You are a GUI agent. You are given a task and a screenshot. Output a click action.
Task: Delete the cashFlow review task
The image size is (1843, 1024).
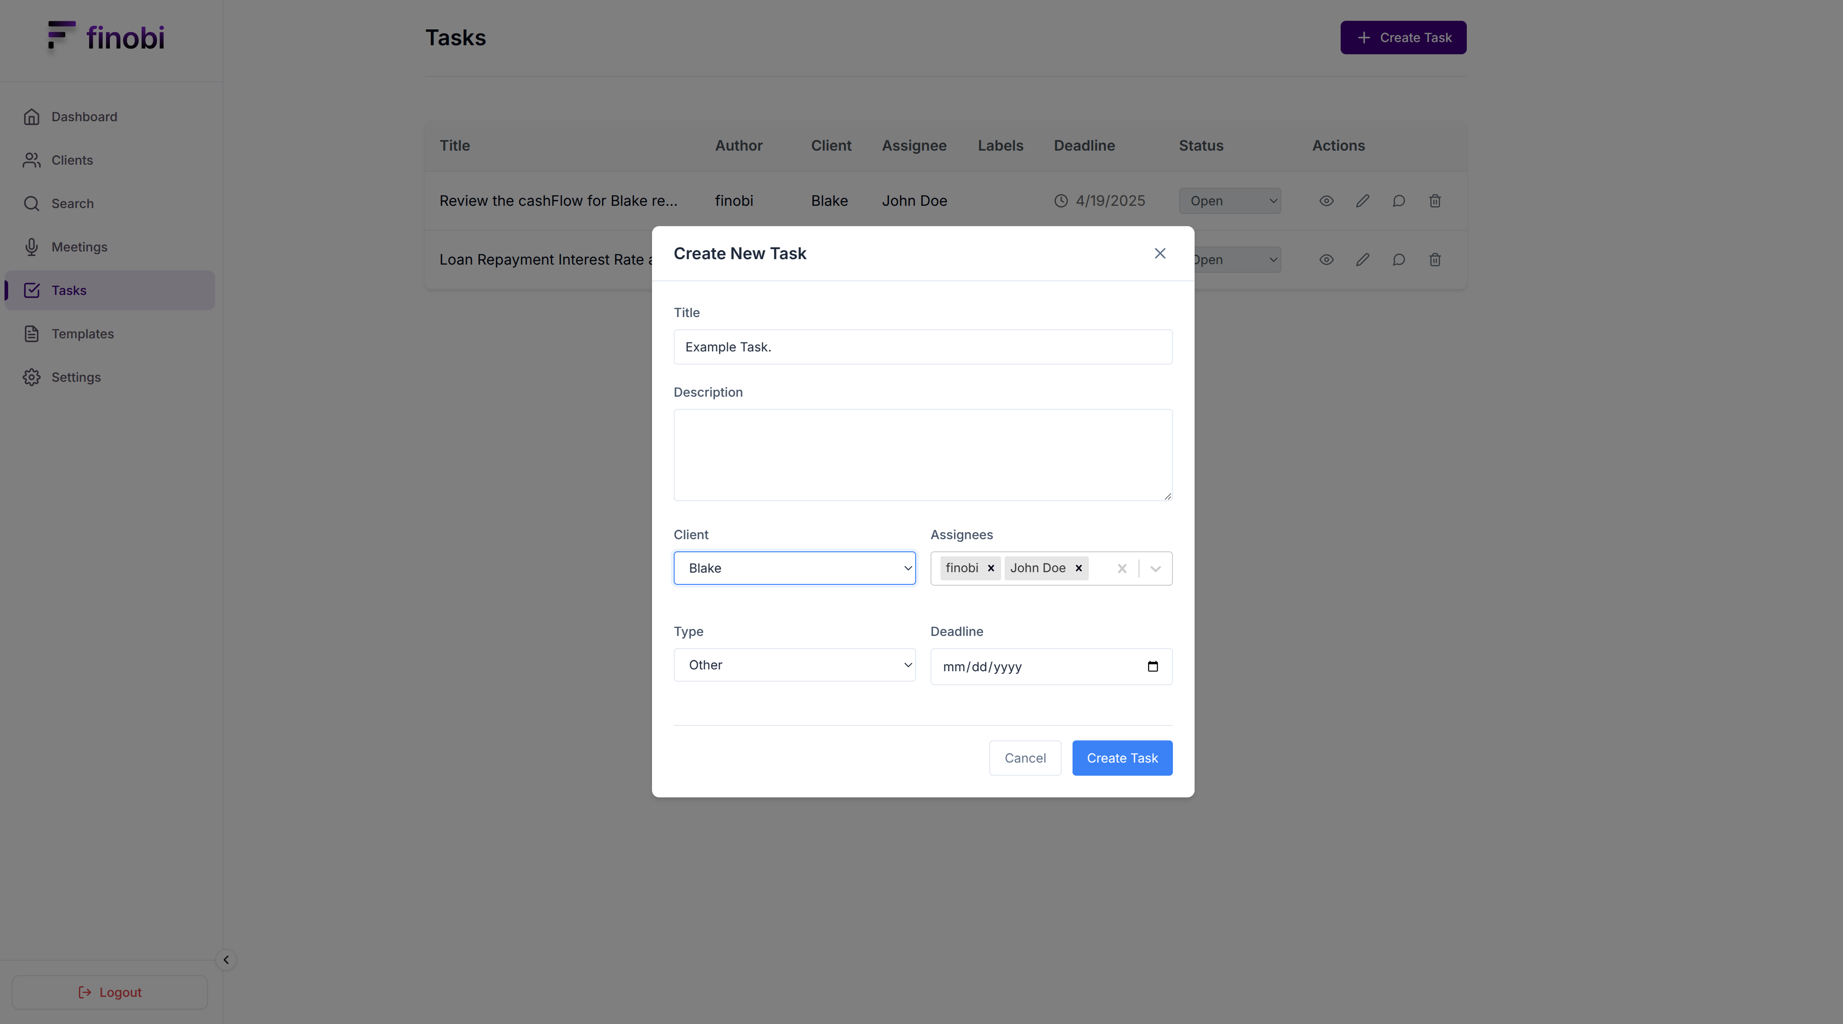point(1435,201)
